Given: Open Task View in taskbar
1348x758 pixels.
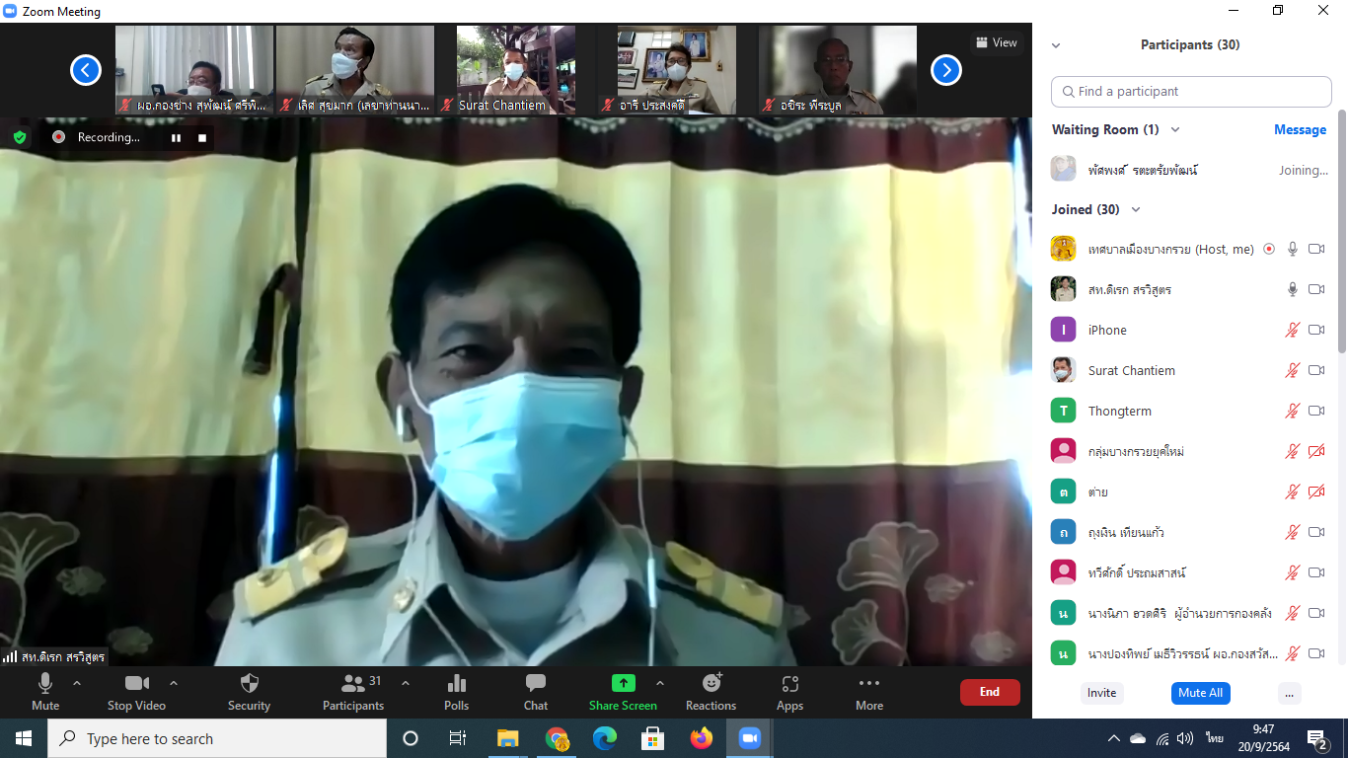Looking at the screenshot, I should [x=458, y=738].
